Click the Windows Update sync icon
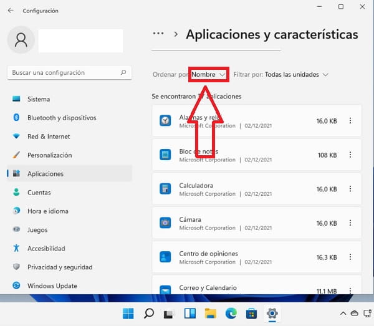Screen dimensions: 374x326 [x=16, y=285]
